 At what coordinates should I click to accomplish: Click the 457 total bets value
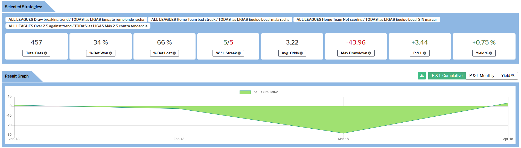pos(36,42)
